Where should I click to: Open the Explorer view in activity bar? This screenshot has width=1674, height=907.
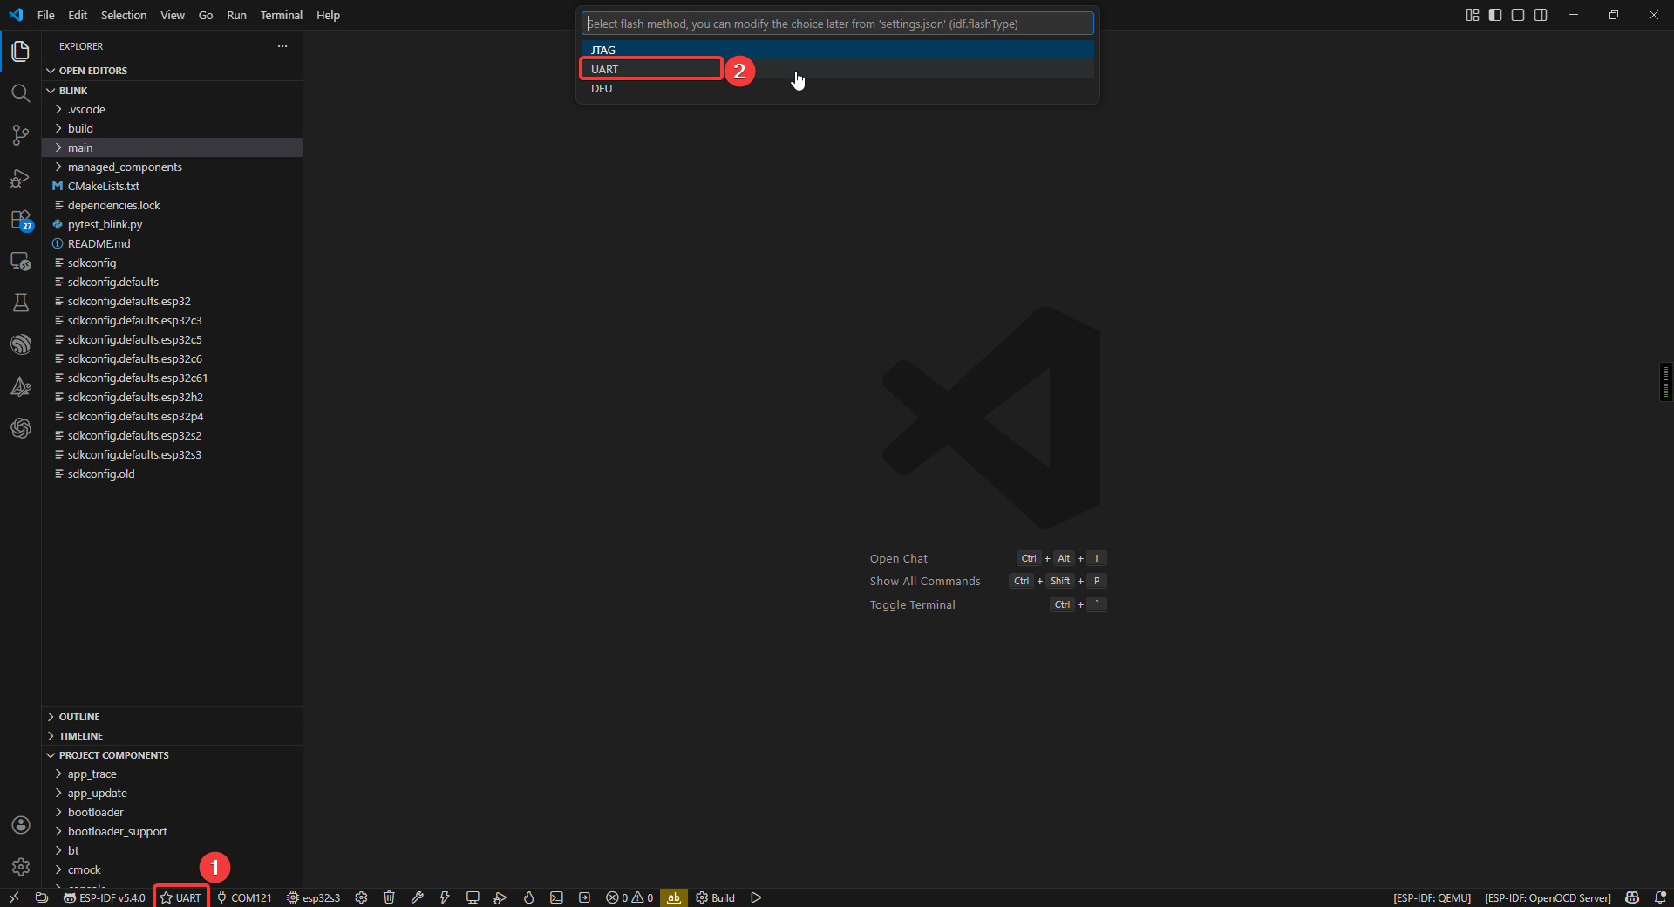(x=21, y=51)
